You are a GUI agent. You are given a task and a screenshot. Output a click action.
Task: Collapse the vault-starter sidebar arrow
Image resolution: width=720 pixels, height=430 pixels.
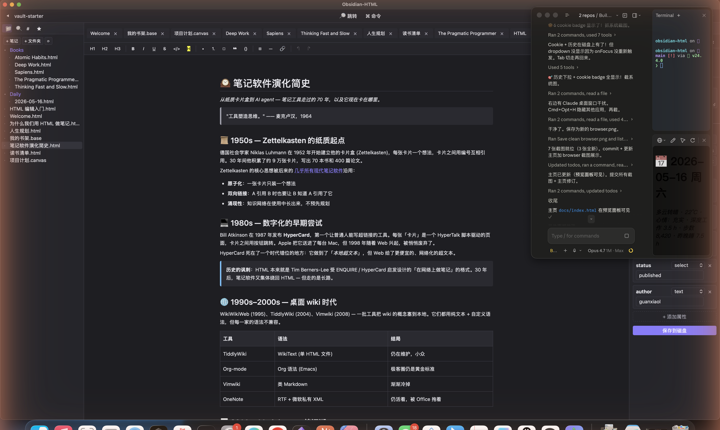pyautogui.click(x=8, y=16)
